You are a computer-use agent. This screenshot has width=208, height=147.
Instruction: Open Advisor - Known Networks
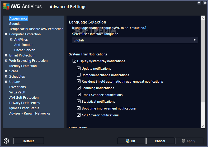pyautogui.click(x=30, y=113)
